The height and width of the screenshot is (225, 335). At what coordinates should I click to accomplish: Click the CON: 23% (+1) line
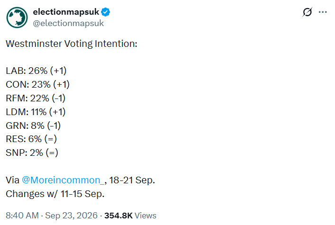click(37, 84)
